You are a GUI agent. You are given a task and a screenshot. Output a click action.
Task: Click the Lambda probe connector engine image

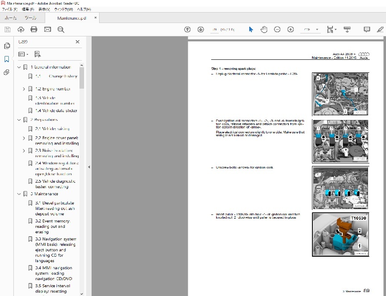340,94
